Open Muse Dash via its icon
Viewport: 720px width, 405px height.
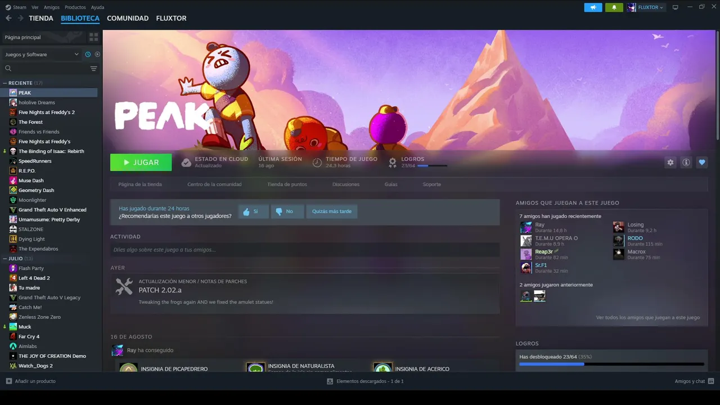click(x=13, y=181)
